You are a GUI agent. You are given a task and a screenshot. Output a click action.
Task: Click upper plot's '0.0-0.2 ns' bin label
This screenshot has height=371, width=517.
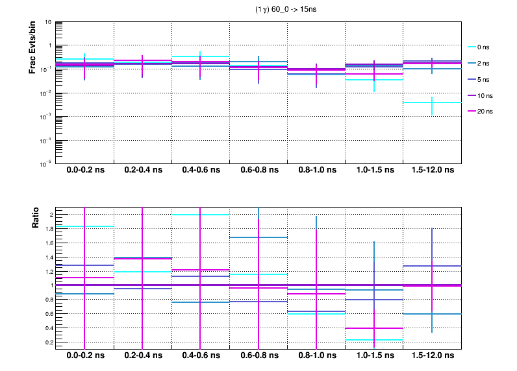(x=85, y=169)
